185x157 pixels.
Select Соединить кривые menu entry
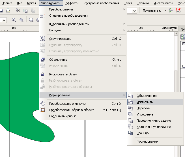pos(83,116)
